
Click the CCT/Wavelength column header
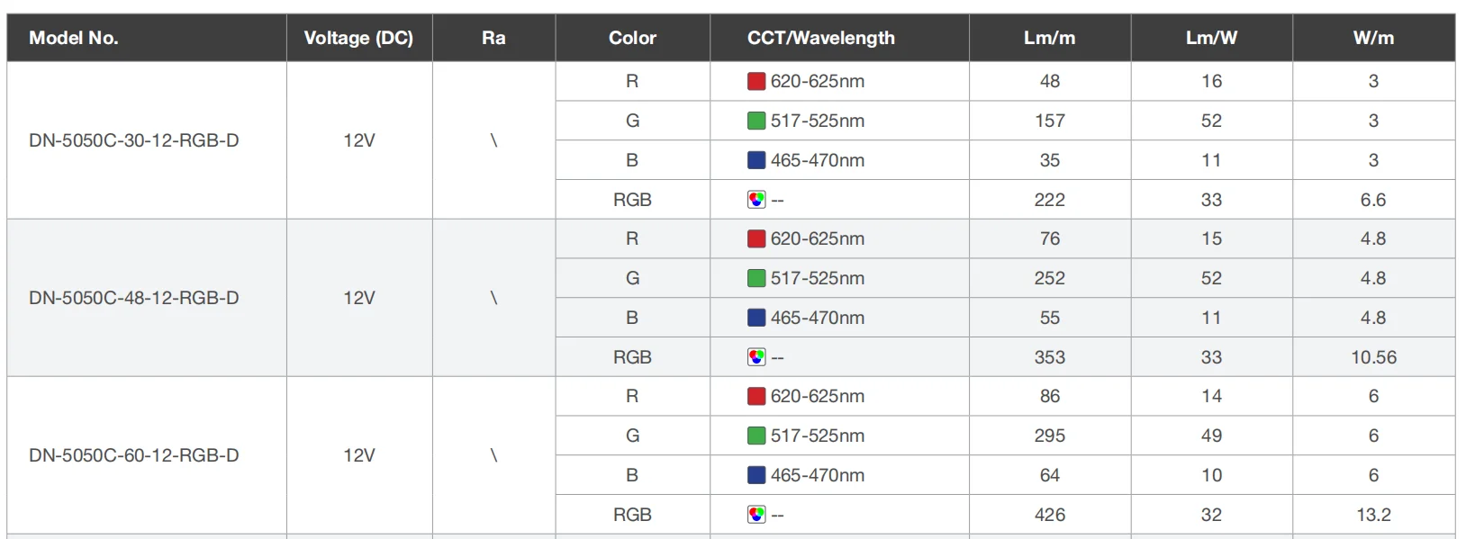pos(820,38)
